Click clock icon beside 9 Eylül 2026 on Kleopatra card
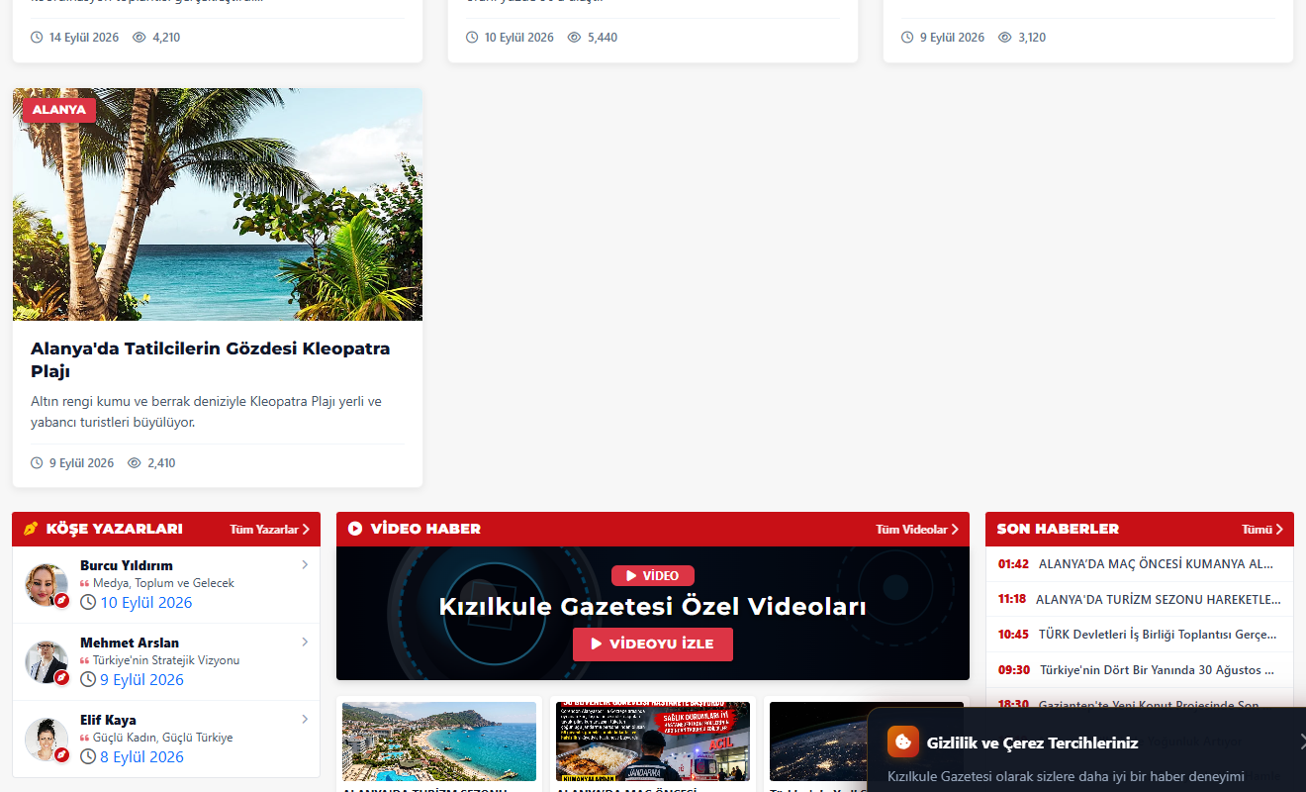Viewport: 1306px width, 792px height. 37,463
